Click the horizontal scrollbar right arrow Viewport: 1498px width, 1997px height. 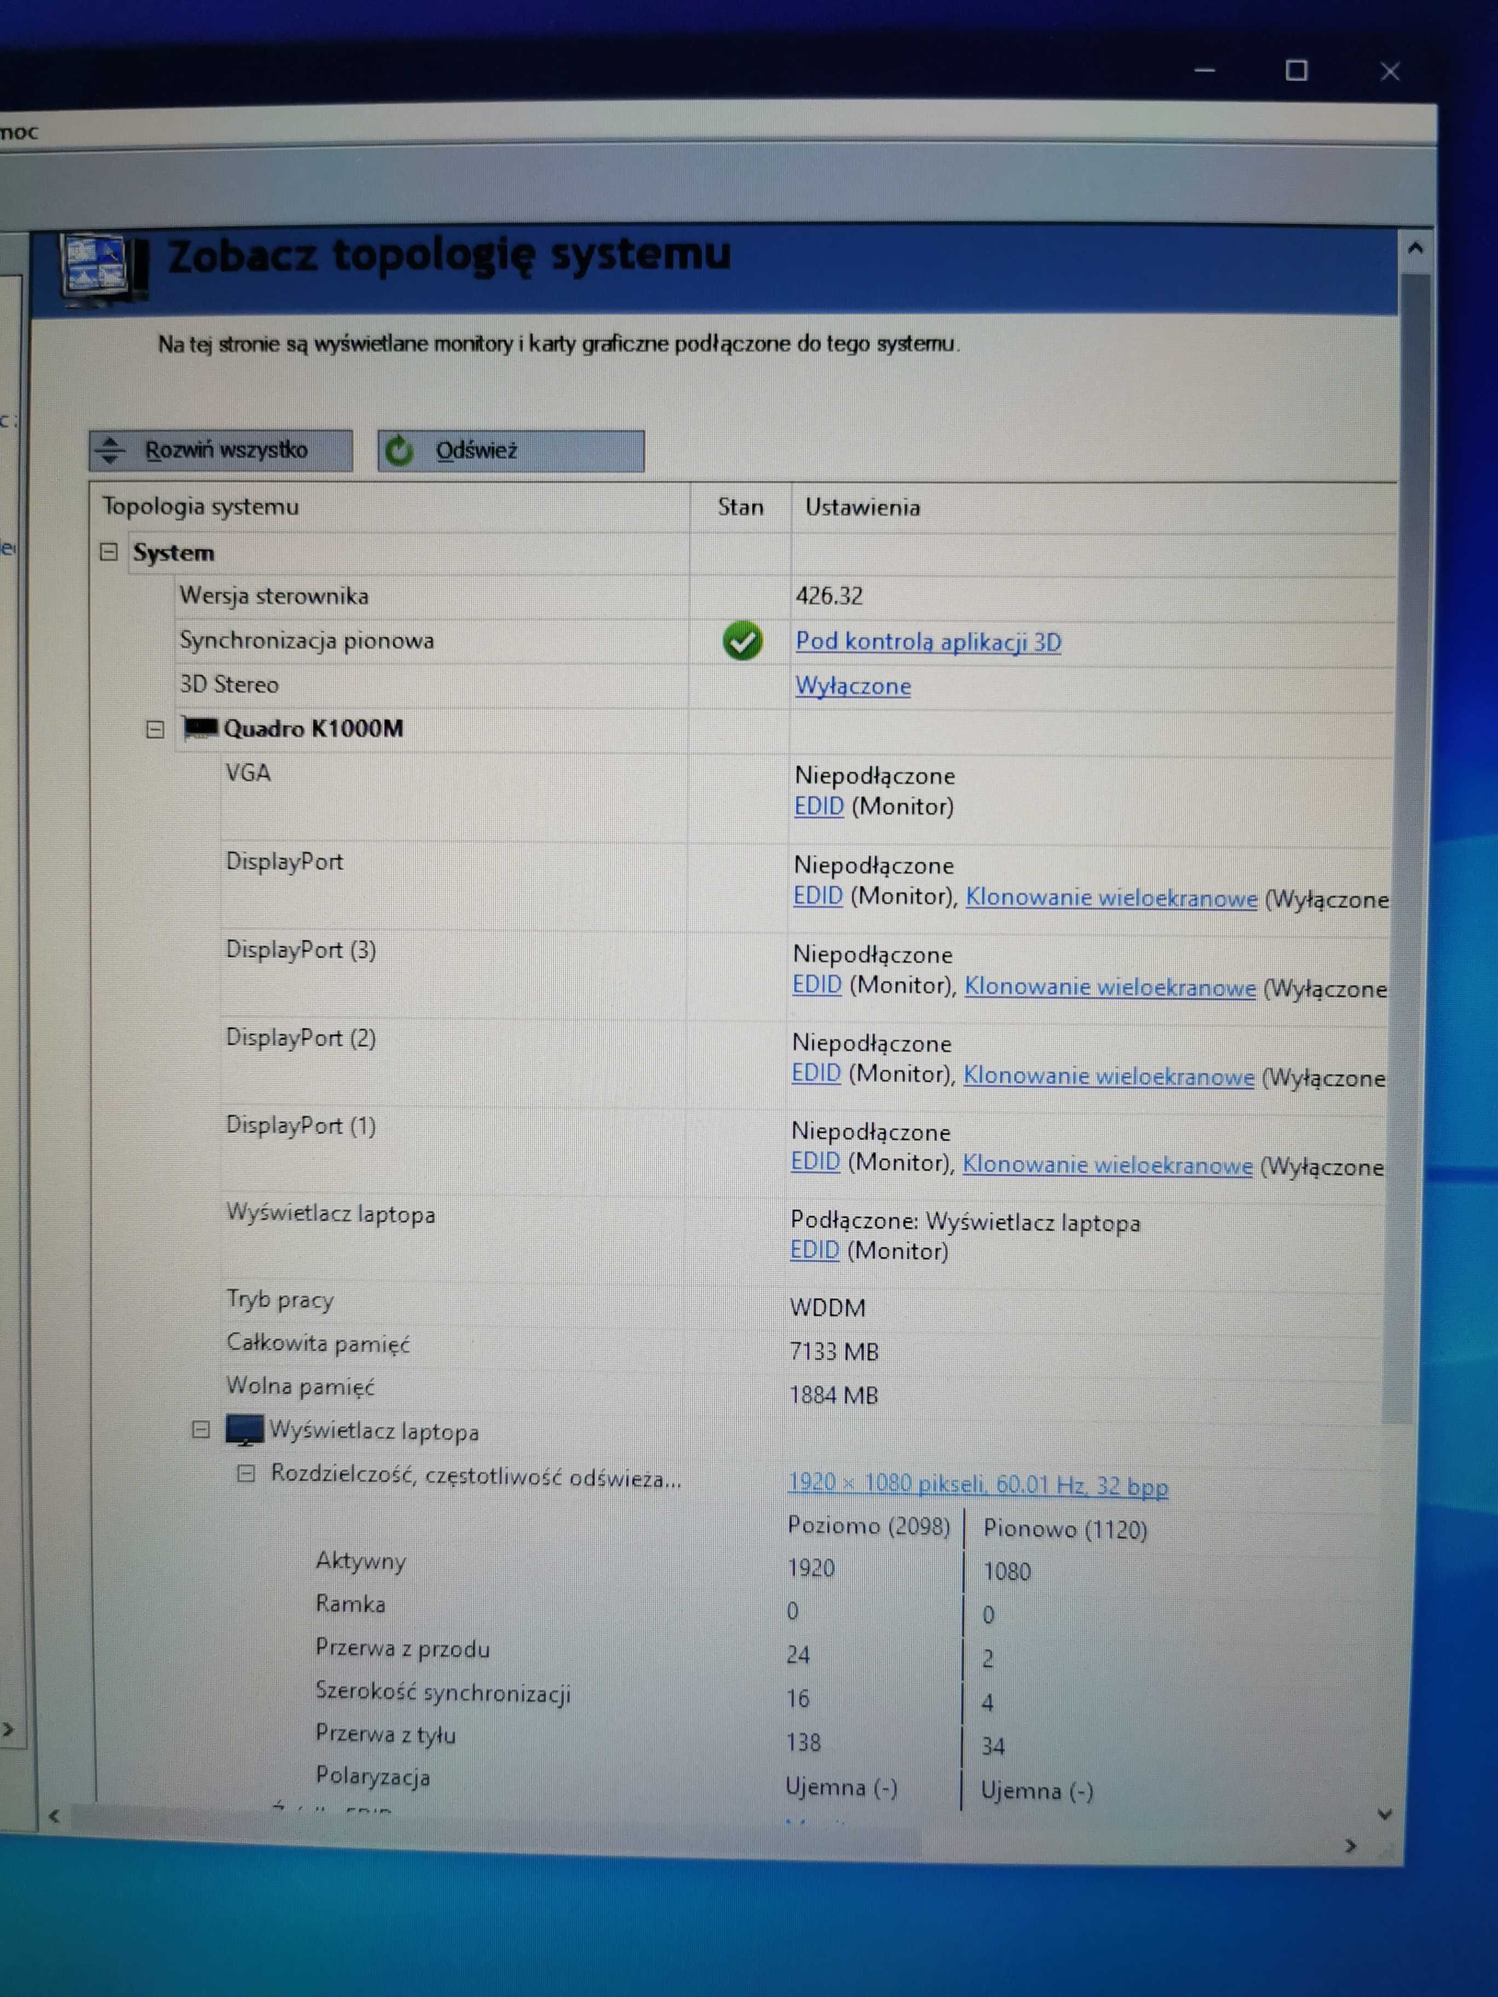(x=1351, y=1846)
